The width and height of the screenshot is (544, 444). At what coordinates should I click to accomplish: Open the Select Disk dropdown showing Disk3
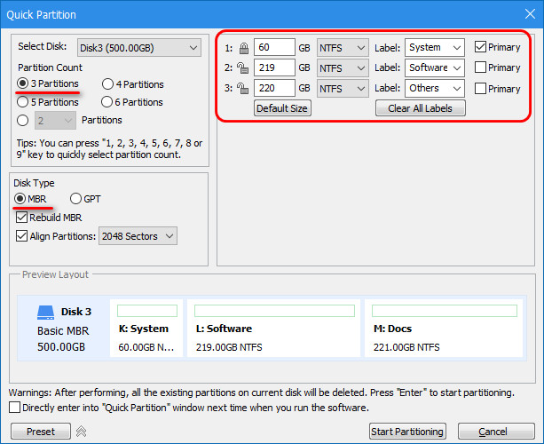(139, 48)
